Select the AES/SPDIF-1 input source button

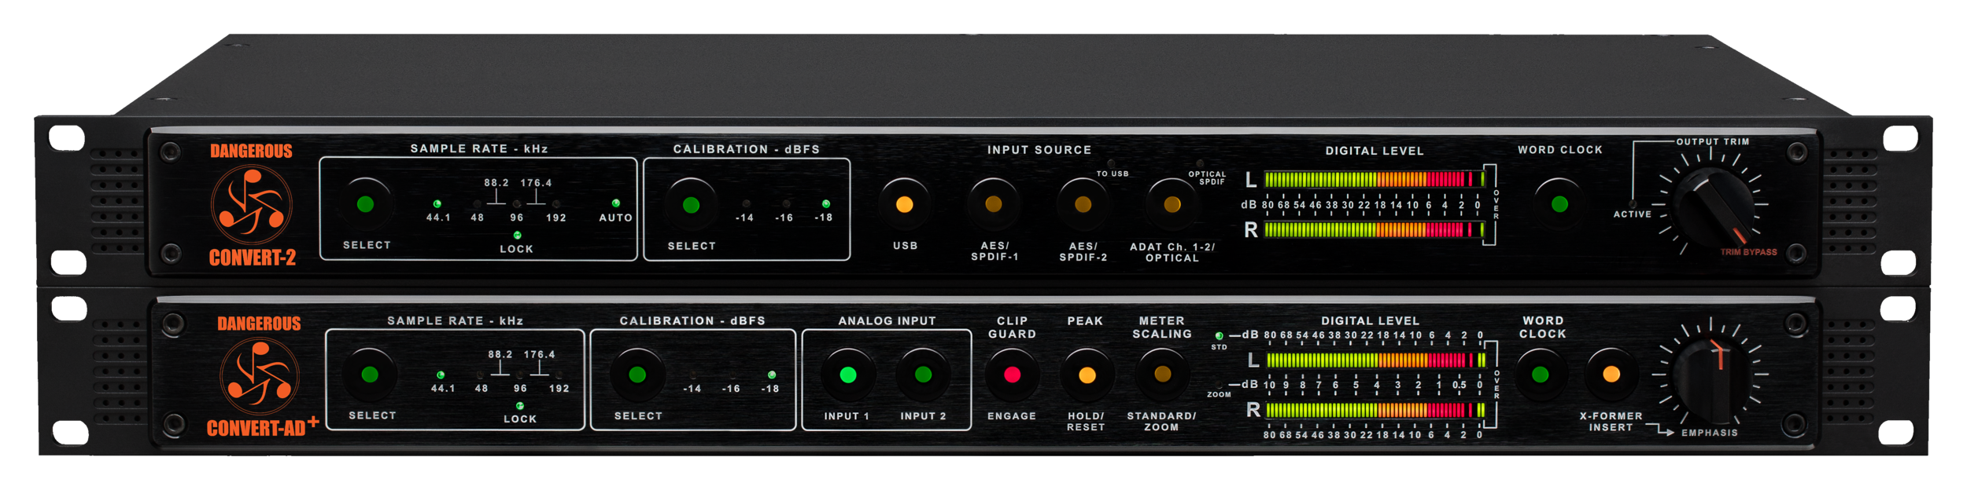pyautogui.click(x=994, y=204)
